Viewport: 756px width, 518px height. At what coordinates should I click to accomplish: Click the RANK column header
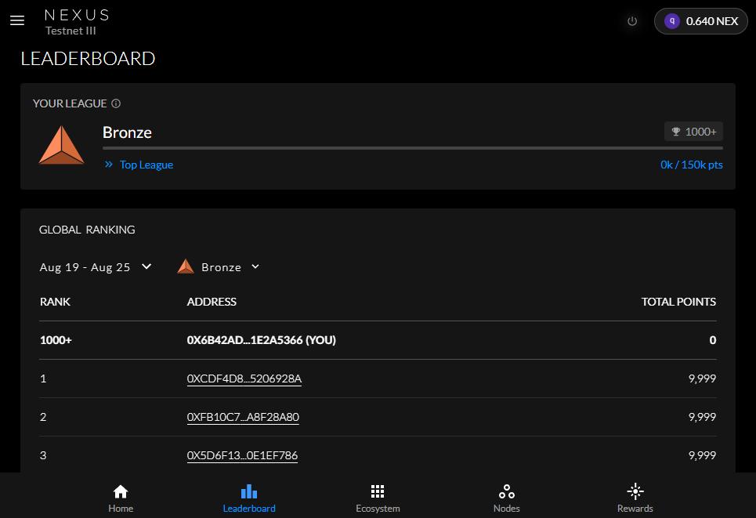pyautogui.click(x=55, y=302)
